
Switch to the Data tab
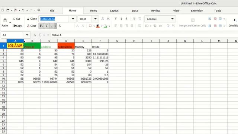point(135,11)
